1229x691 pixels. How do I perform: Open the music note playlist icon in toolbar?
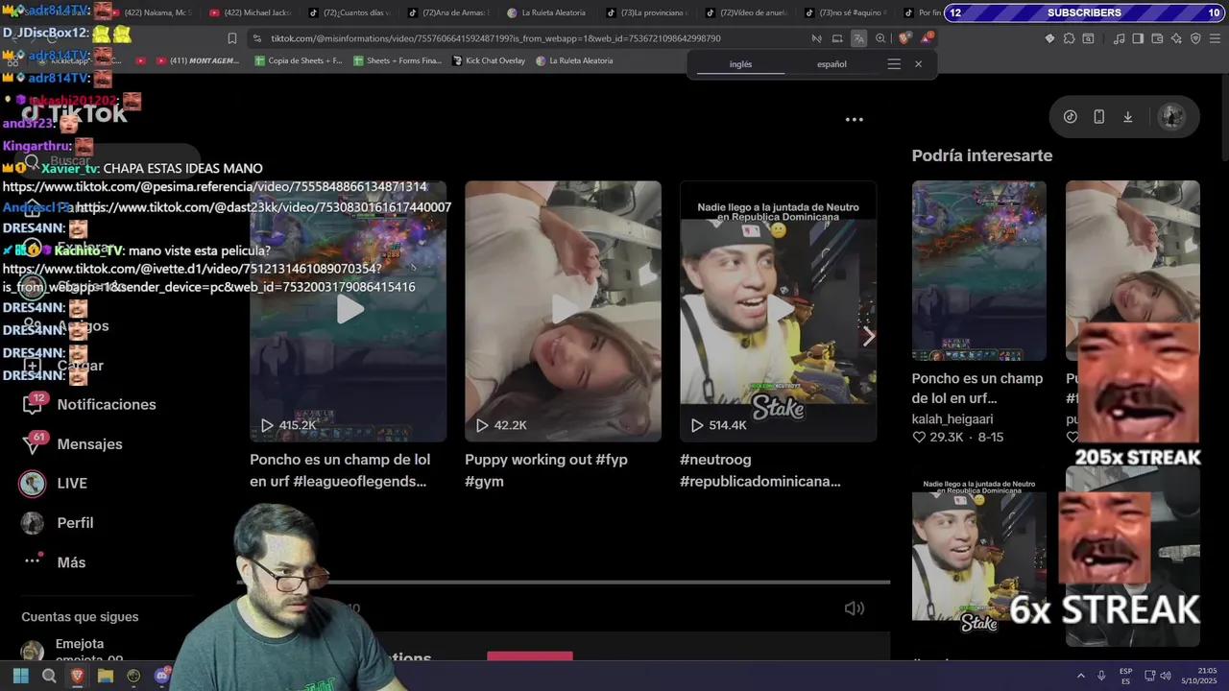click(1119, 38)
